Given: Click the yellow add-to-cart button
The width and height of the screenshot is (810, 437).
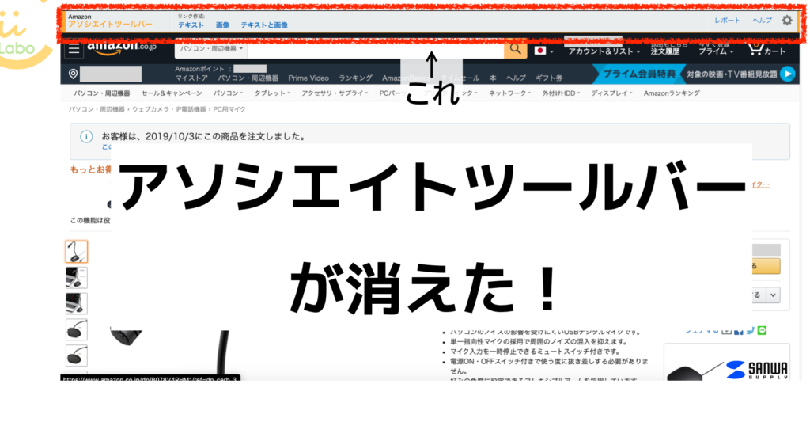Looking at the screenshot, I should [766, 266].
